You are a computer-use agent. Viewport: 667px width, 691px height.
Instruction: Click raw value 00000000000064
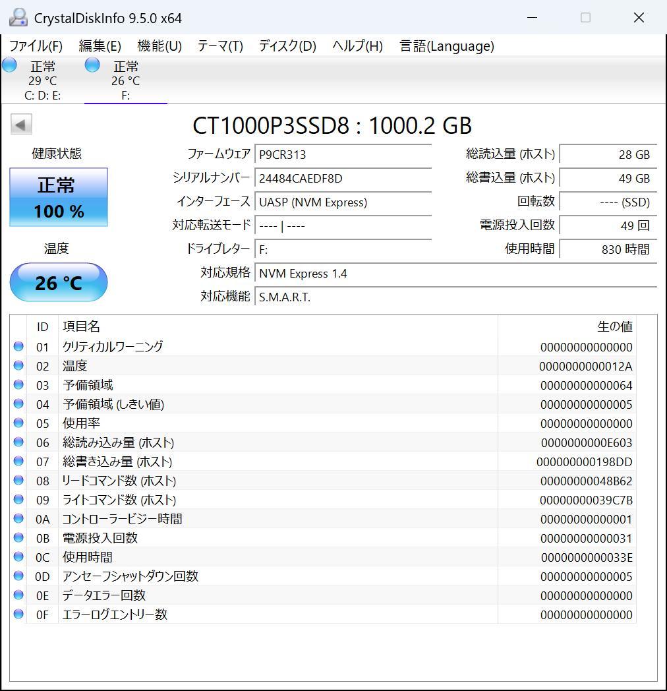click(x=587, y=386)
